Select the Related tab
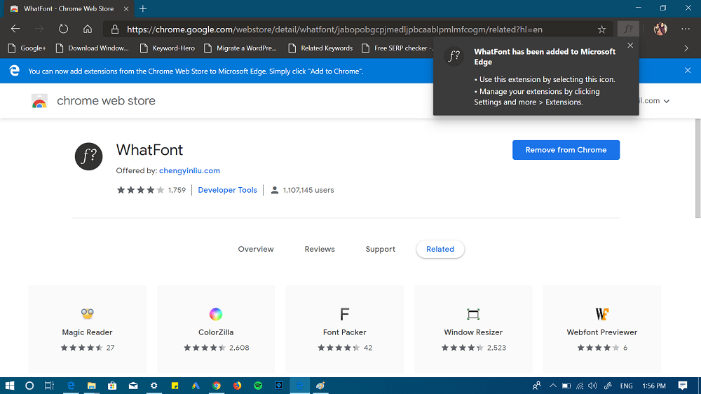 pos(440,249)
